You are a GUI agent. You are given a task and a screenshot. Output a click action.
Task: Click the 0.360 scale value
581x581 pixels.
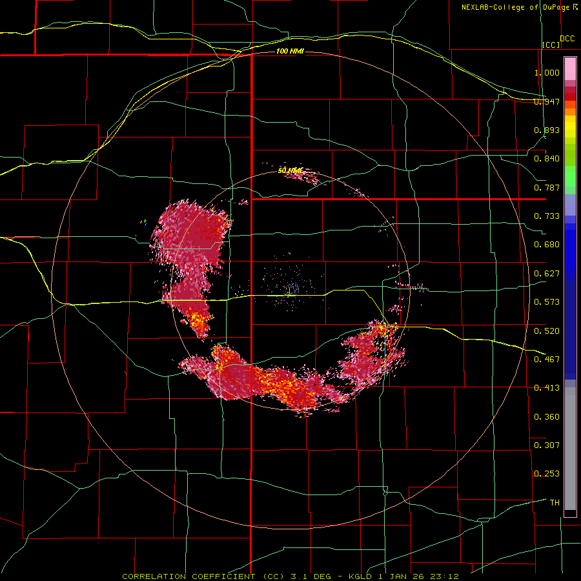coord(547,417)
